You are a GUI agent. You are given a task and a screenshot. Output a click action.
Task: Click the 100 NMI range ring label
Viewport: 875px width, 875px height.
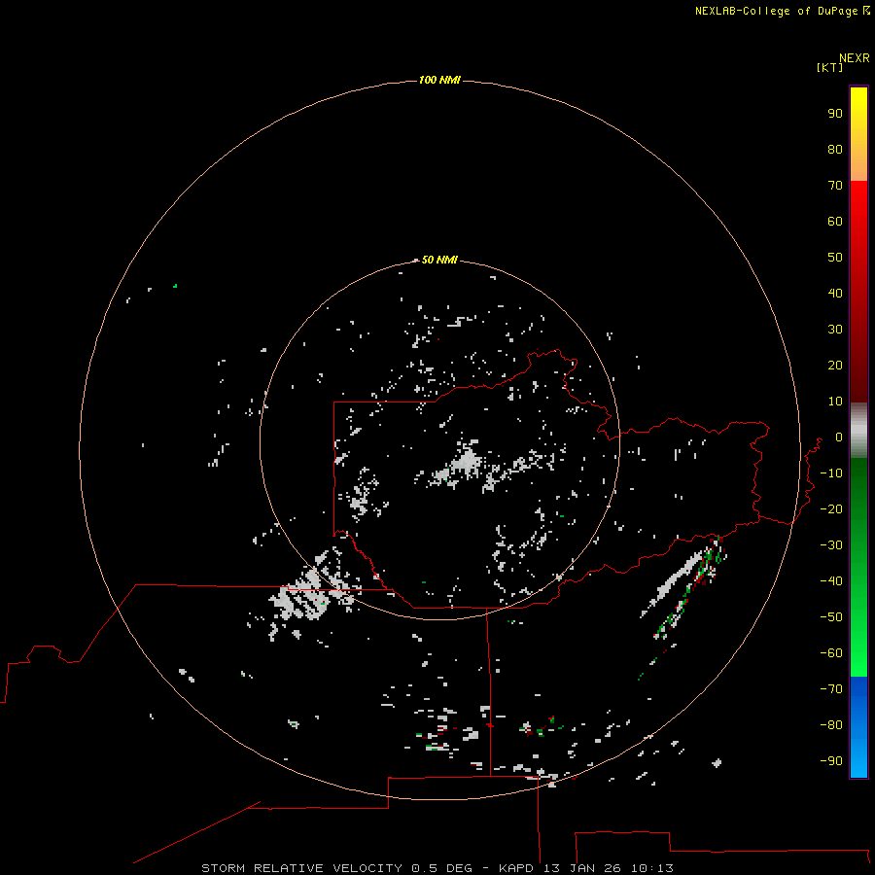pyautogui.click(x=439, y=81)
